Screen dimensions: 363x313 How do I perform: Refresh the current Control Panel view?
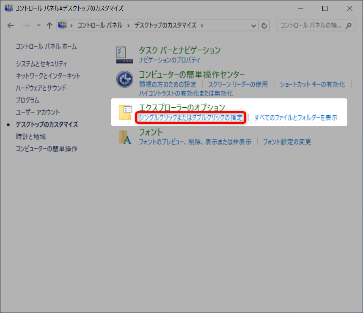pyautogui.click(x=264, y=25)
